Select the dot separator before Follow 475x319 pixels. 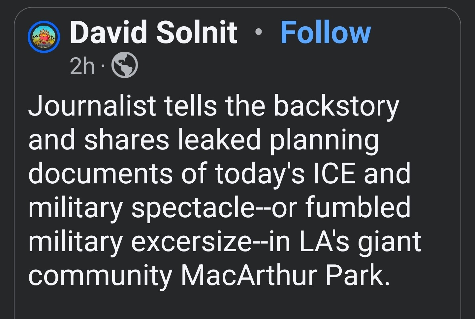coord(259,32)
